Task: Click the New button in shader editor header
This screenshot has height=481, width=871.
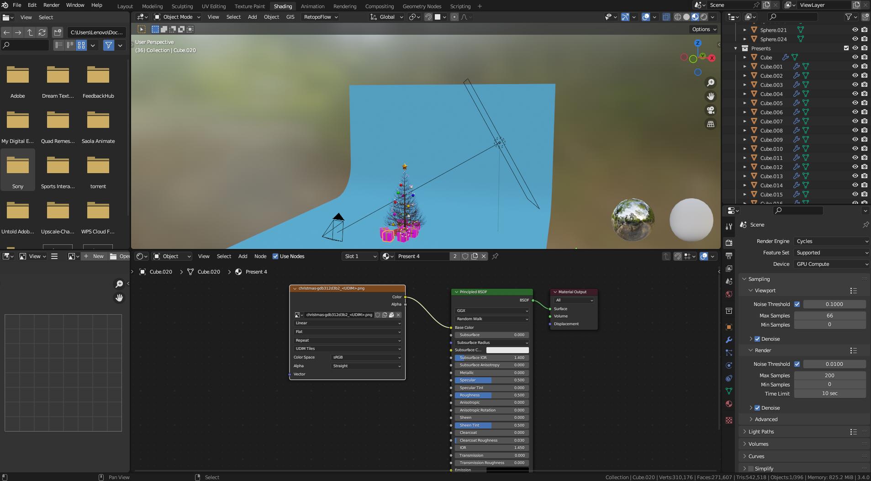Action: pos(97,256)
